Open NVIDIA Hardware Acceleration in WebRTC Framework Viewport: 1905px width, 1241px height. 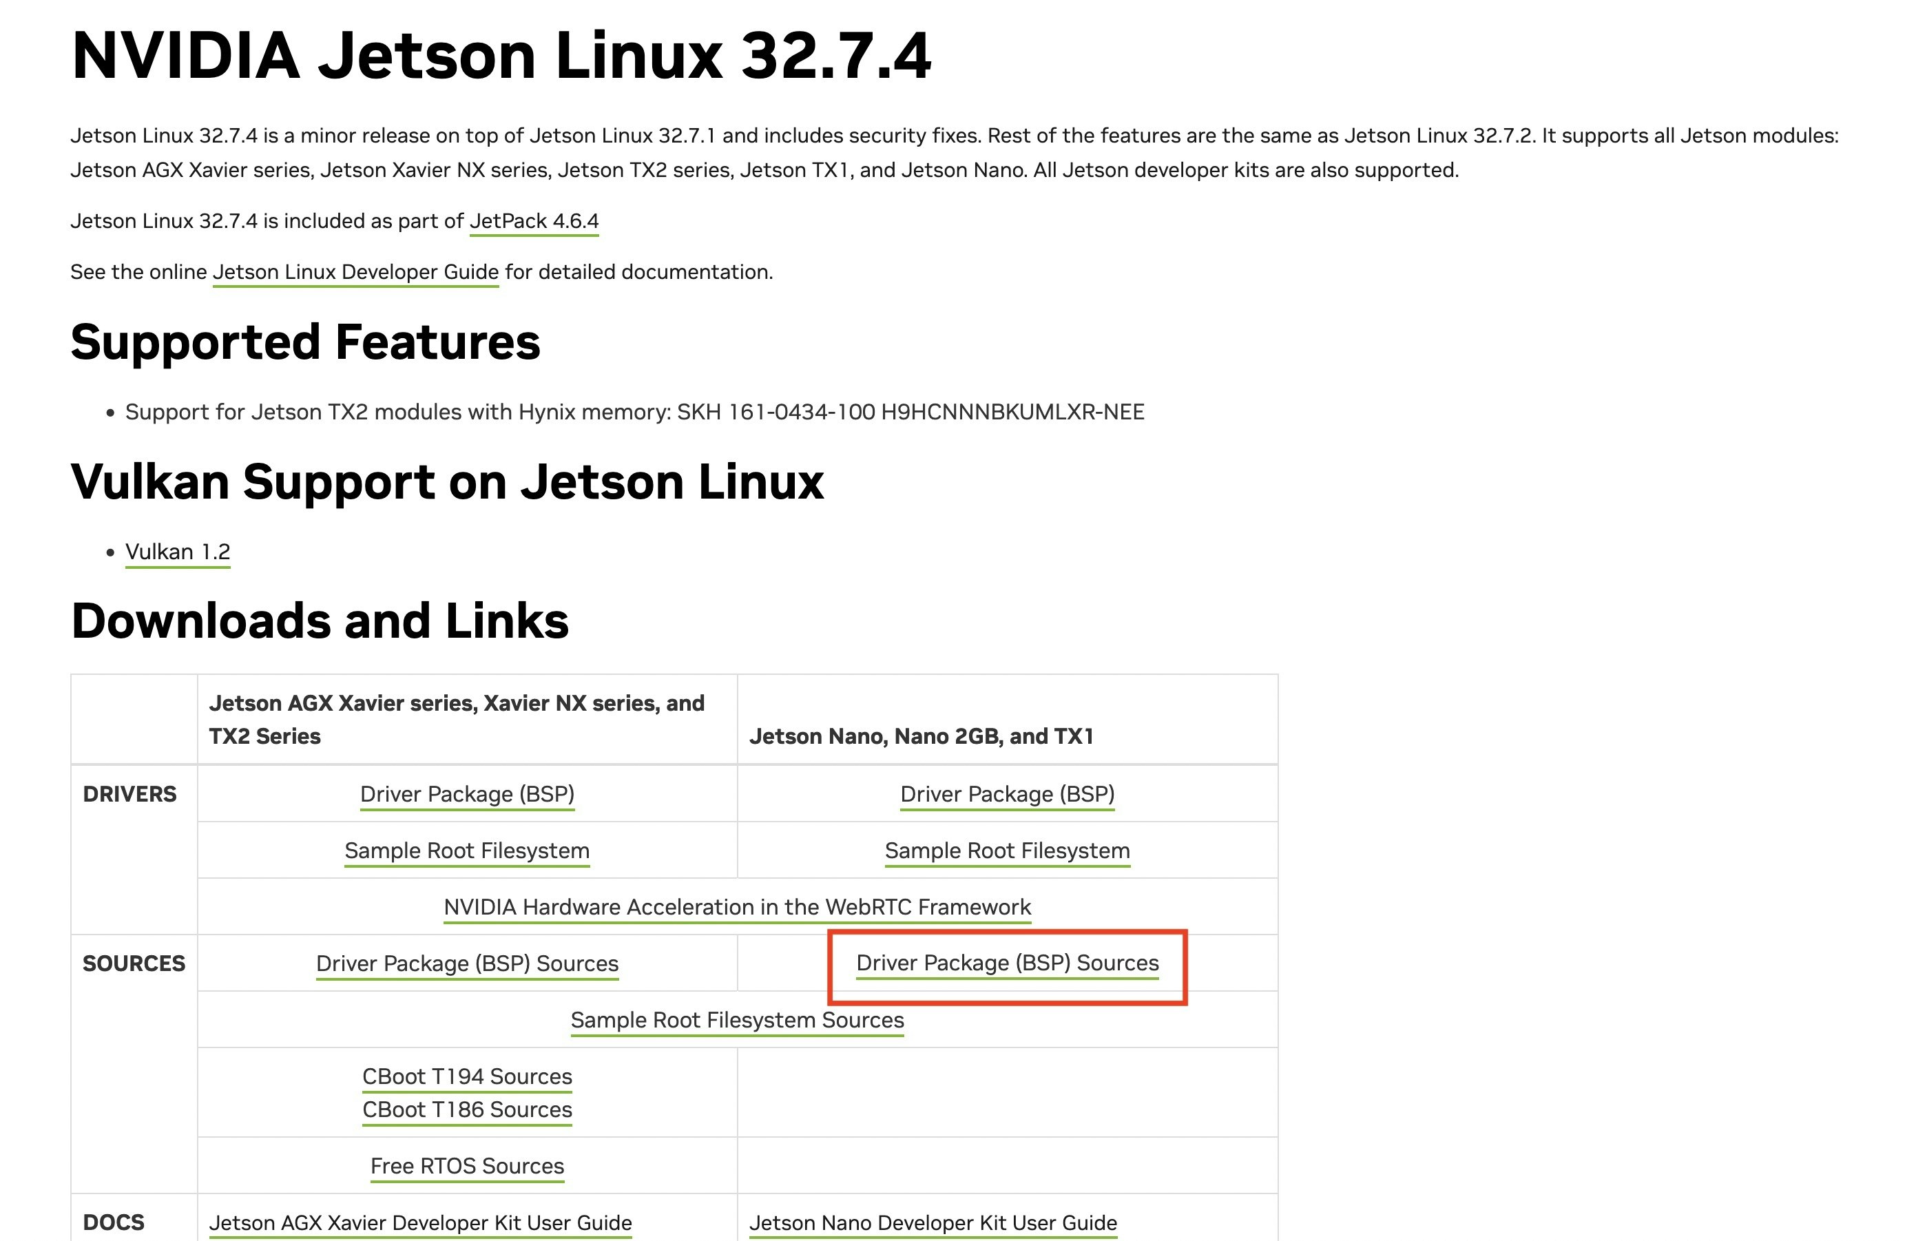[x=737, y=906]
